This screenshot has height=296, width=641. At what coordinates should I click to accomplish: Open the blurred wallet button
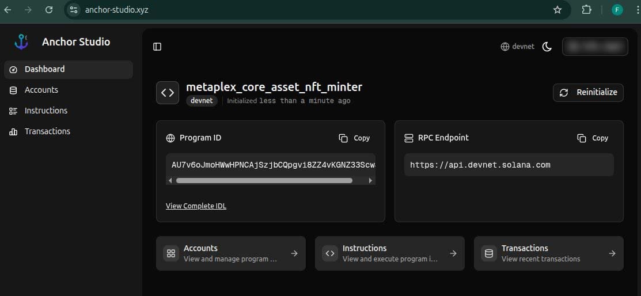[x=595, y=47]
